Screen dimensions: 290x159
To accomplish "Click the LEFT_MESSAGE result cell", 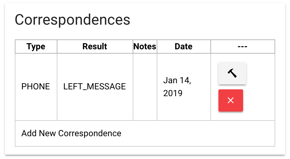I will click(x=94, y=87).
